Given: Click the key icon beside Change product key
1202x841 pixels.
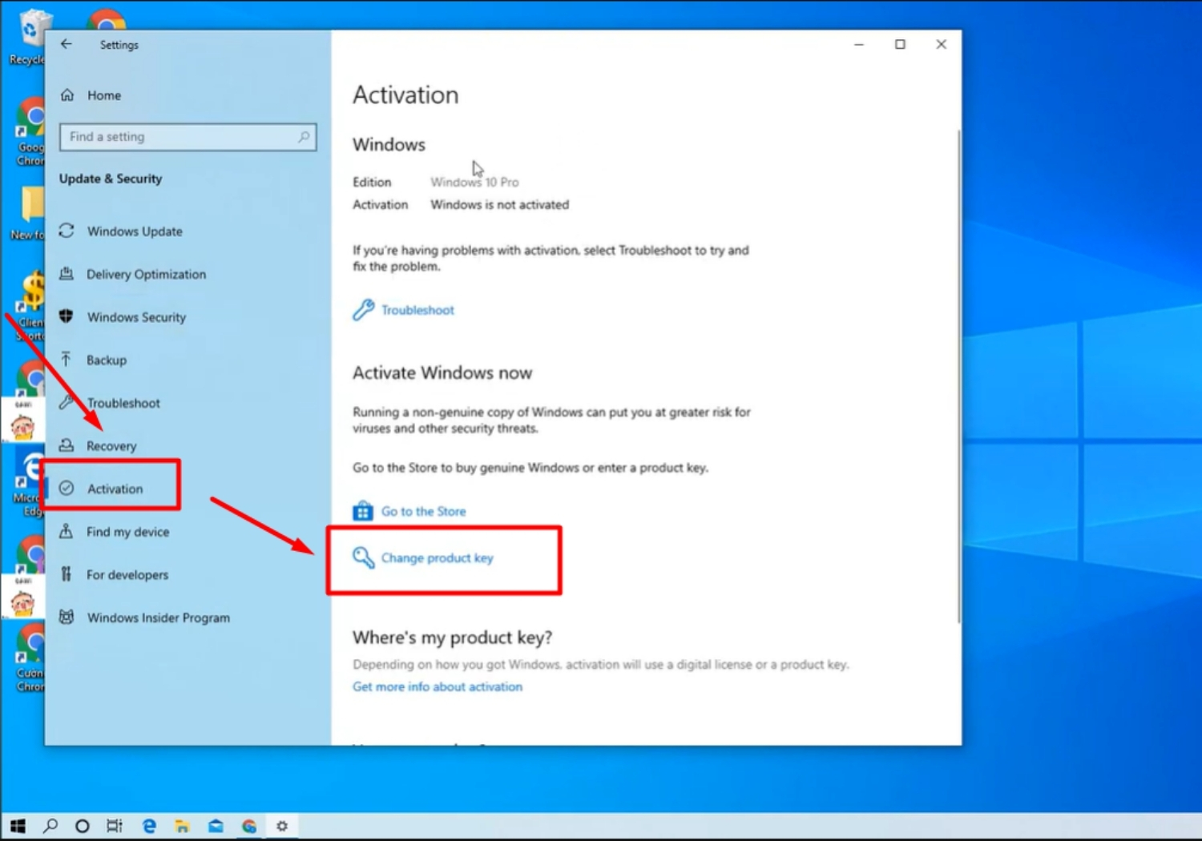Looking at the screenshot, I should (x=364, y=557).
